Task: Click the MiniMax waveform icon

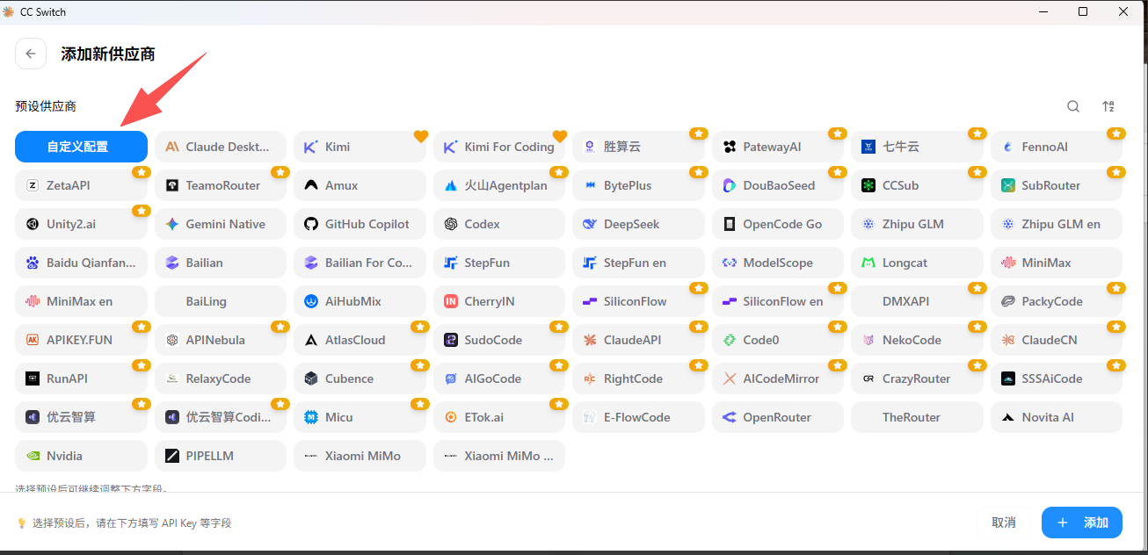Action: pyautogui.click(x=1007, y=263)
